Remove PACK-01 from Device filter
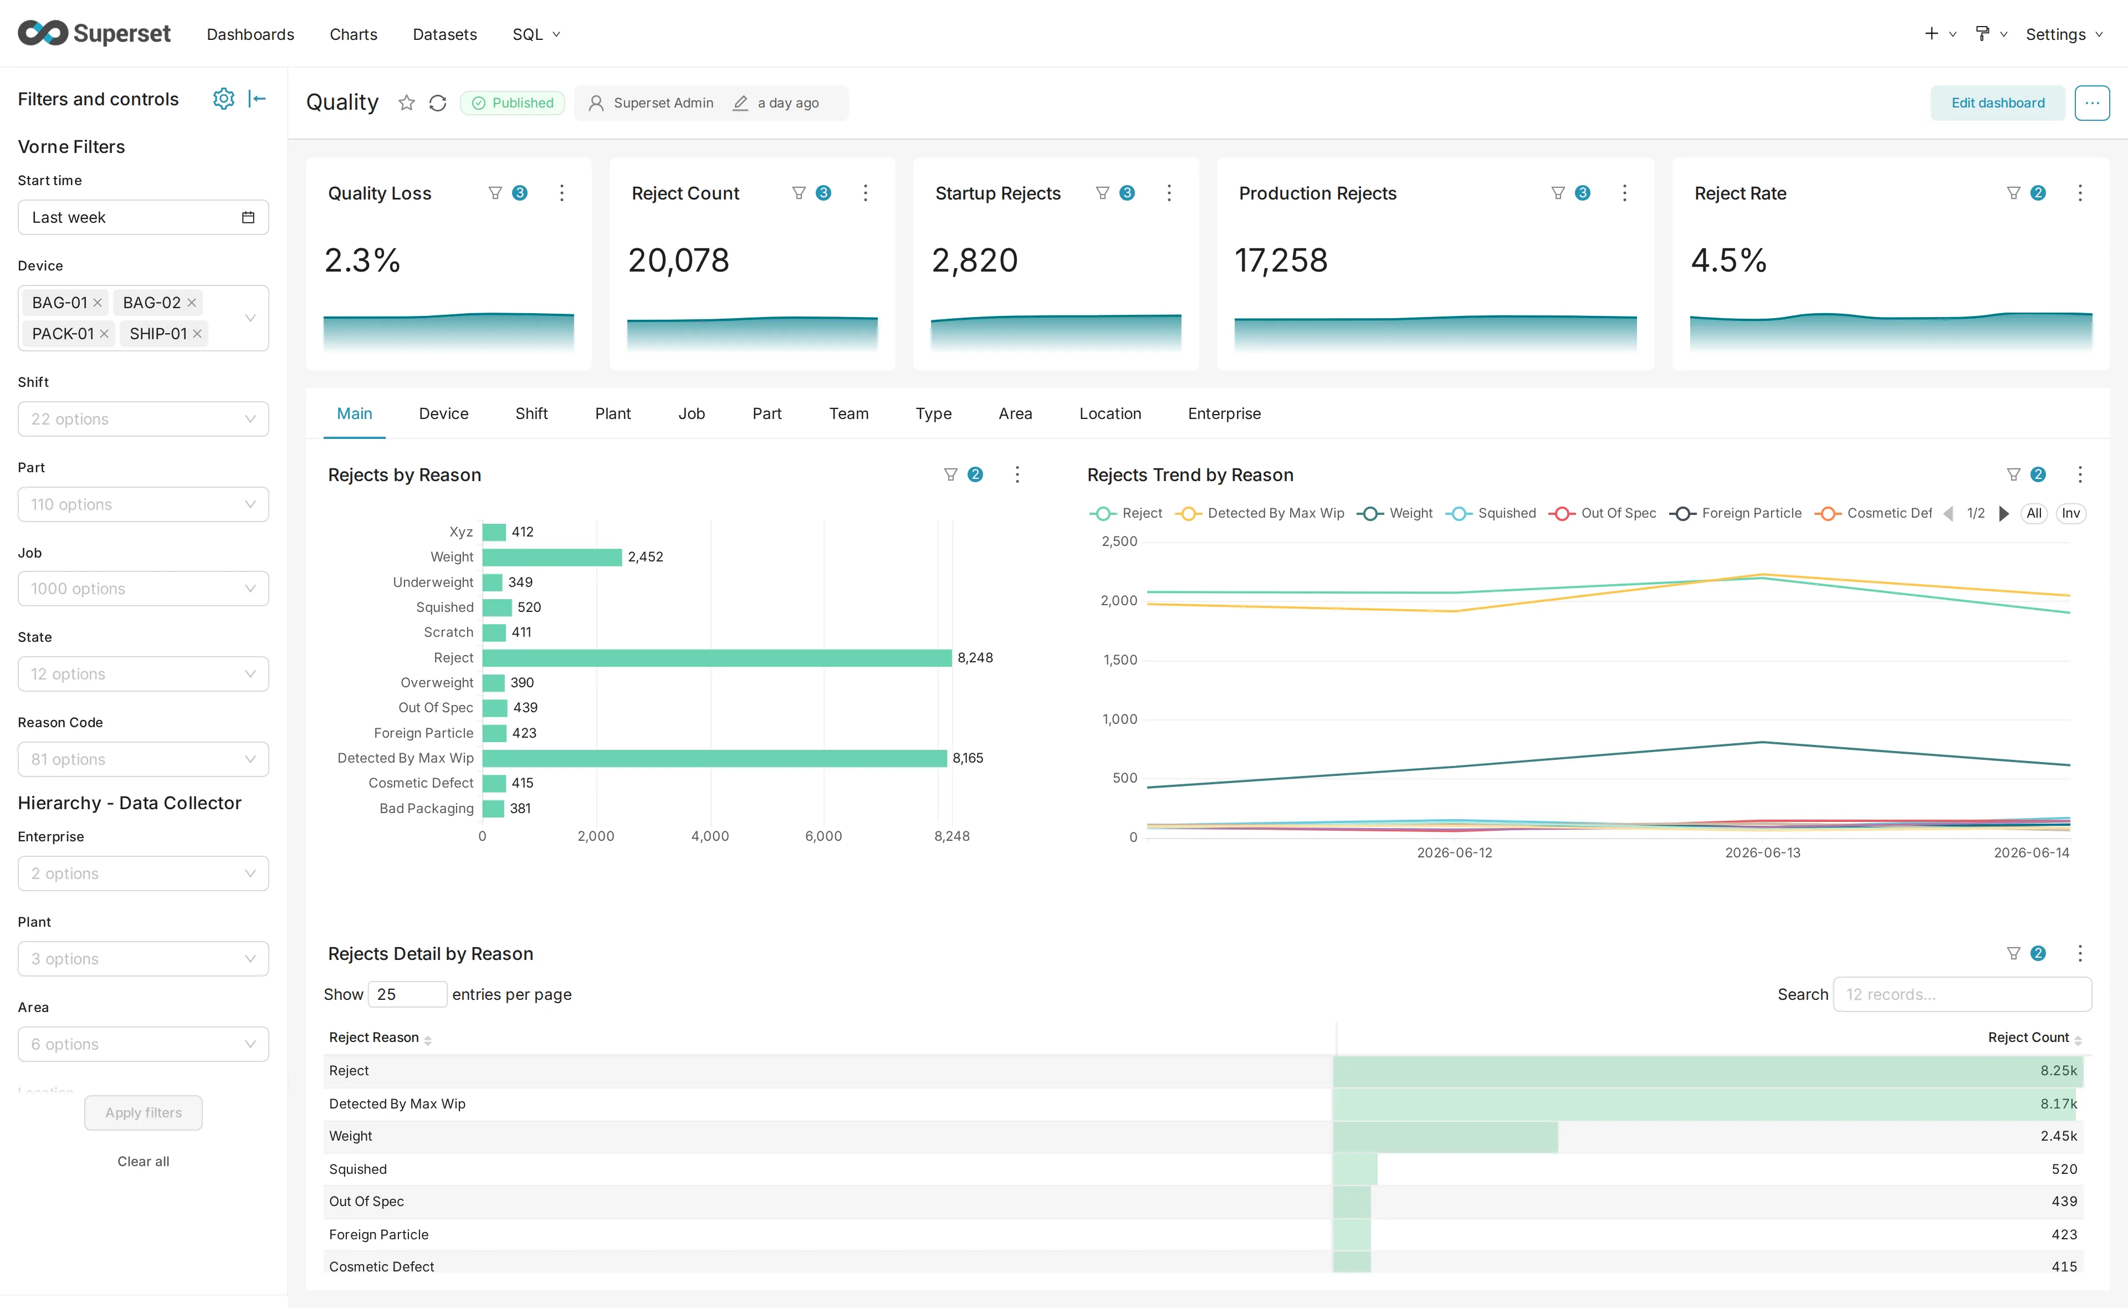Image resolution: width=2128 pixels, height=1308 pixels. point(104,334)
